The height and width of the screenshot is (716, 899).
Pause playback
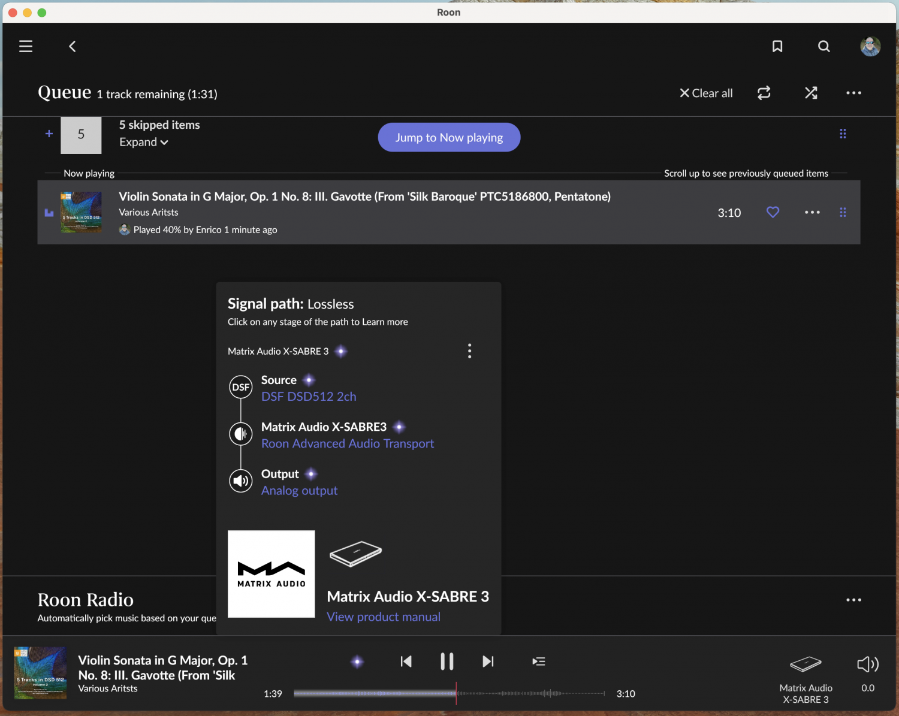tap(447, 661)
